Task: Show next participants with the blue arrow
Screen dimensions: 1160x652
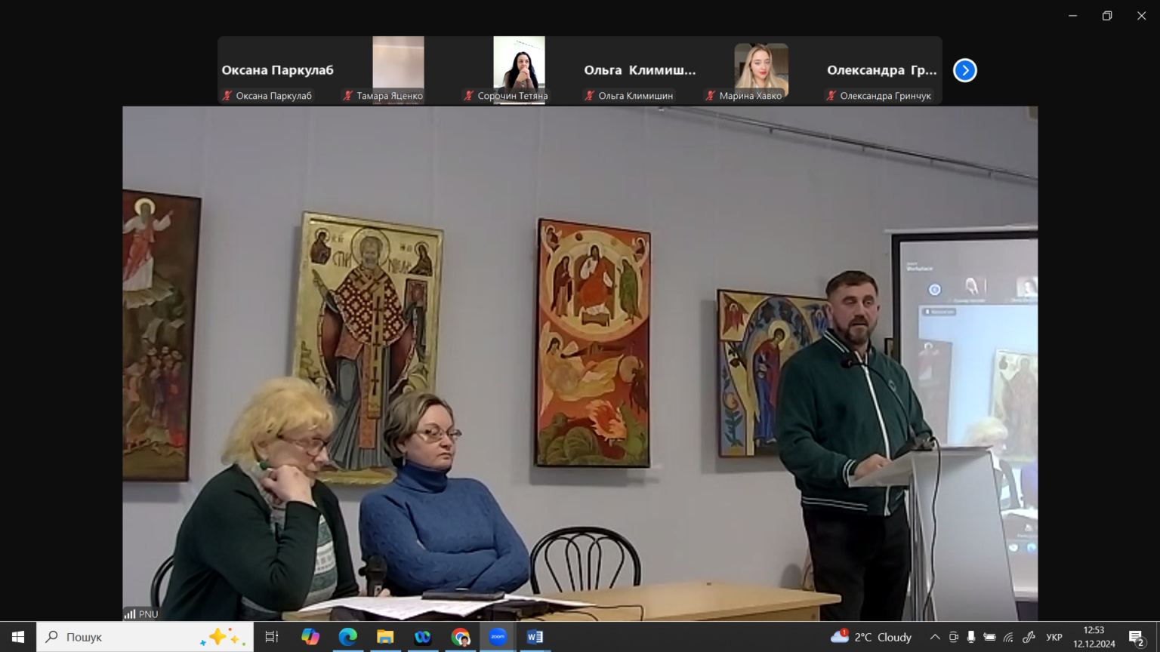Action: tap(964, 70)
